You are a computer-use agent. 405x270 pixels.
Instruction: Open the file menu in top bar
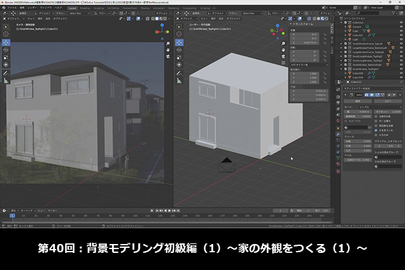[x=12, y=8]
